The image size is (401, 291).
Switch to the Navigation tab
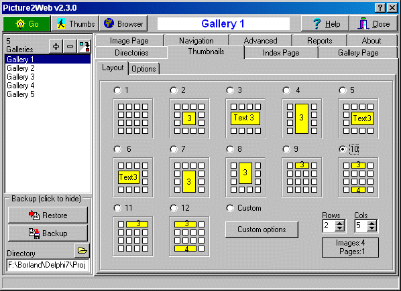tap(196, 41)
